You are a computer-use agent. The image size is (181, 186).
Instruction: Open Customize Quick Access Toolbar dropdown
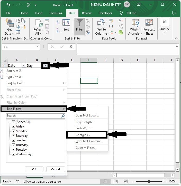pyautogui.click(x=35, y=5)
